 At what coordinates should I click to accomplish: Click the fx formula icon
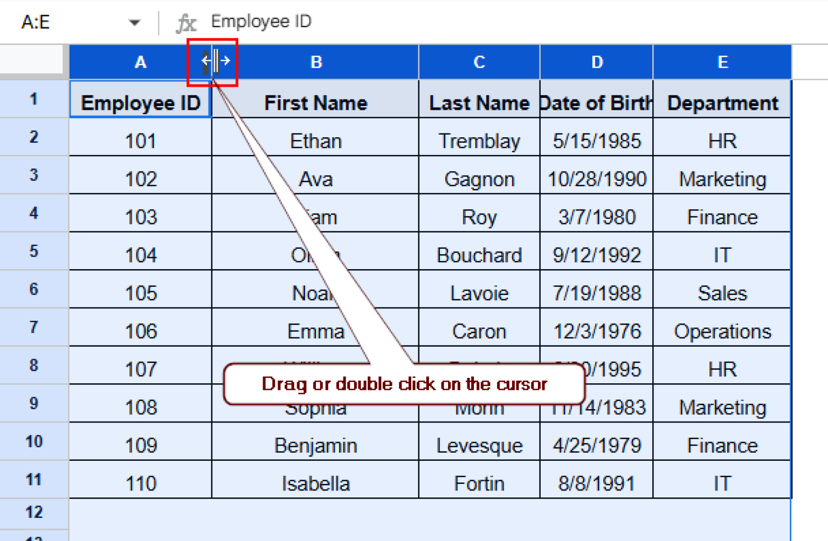coord(186,22)
